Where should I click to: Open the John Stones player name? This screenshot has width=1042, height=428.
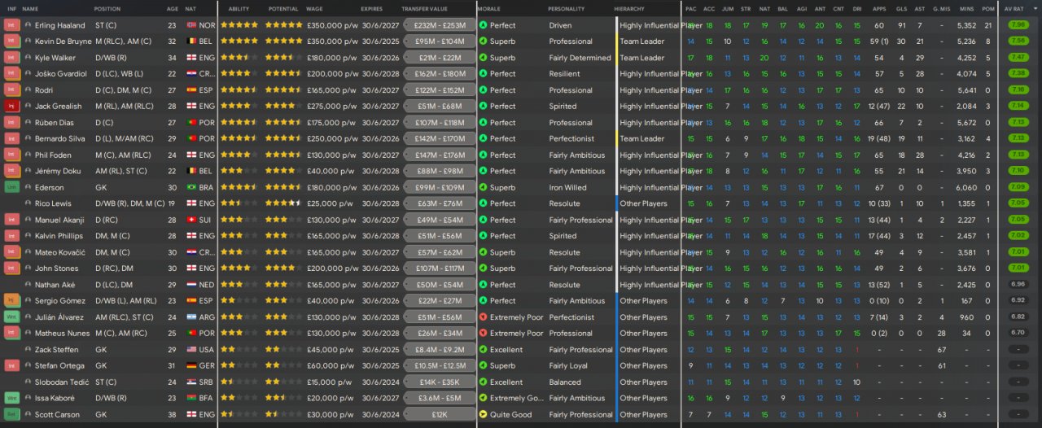point(56,269)
